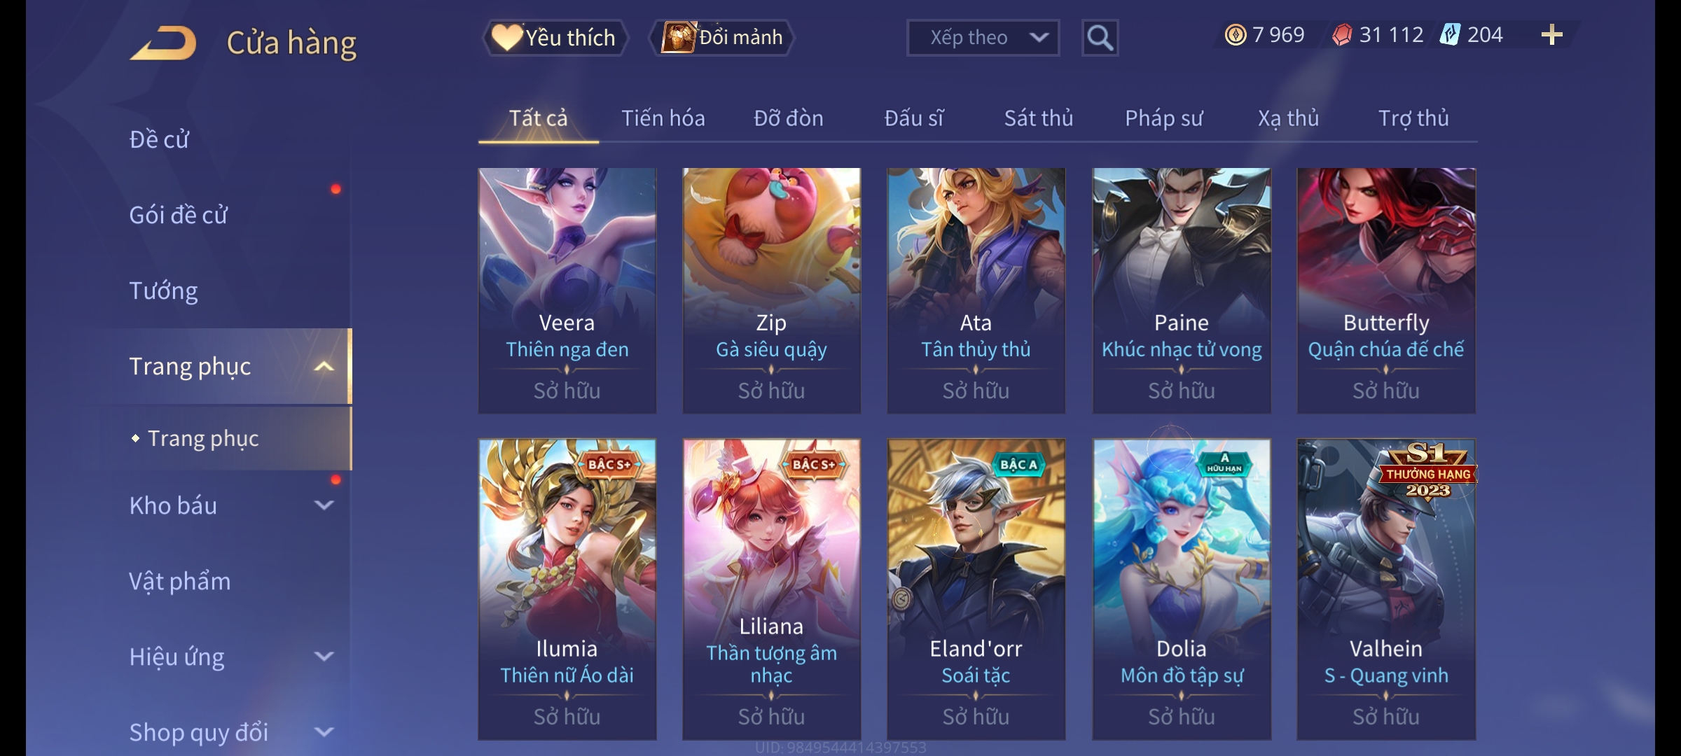Image resolution: width=1681 pixels, height=756 pixels.
Task: Open Valhein S - Quang vinh skin card
Action: (x=1386, y=589)
